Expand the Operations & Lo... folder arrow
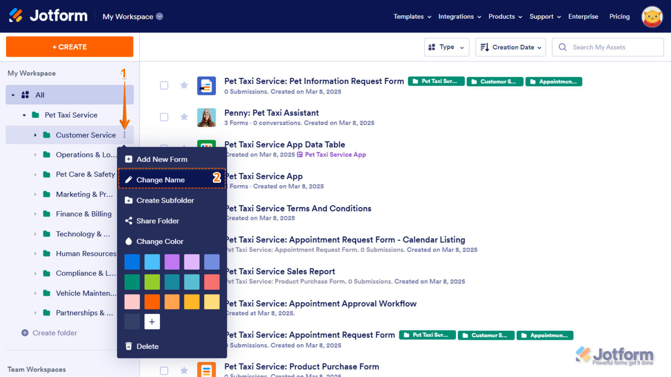671x377 pixels. point(35,155)
